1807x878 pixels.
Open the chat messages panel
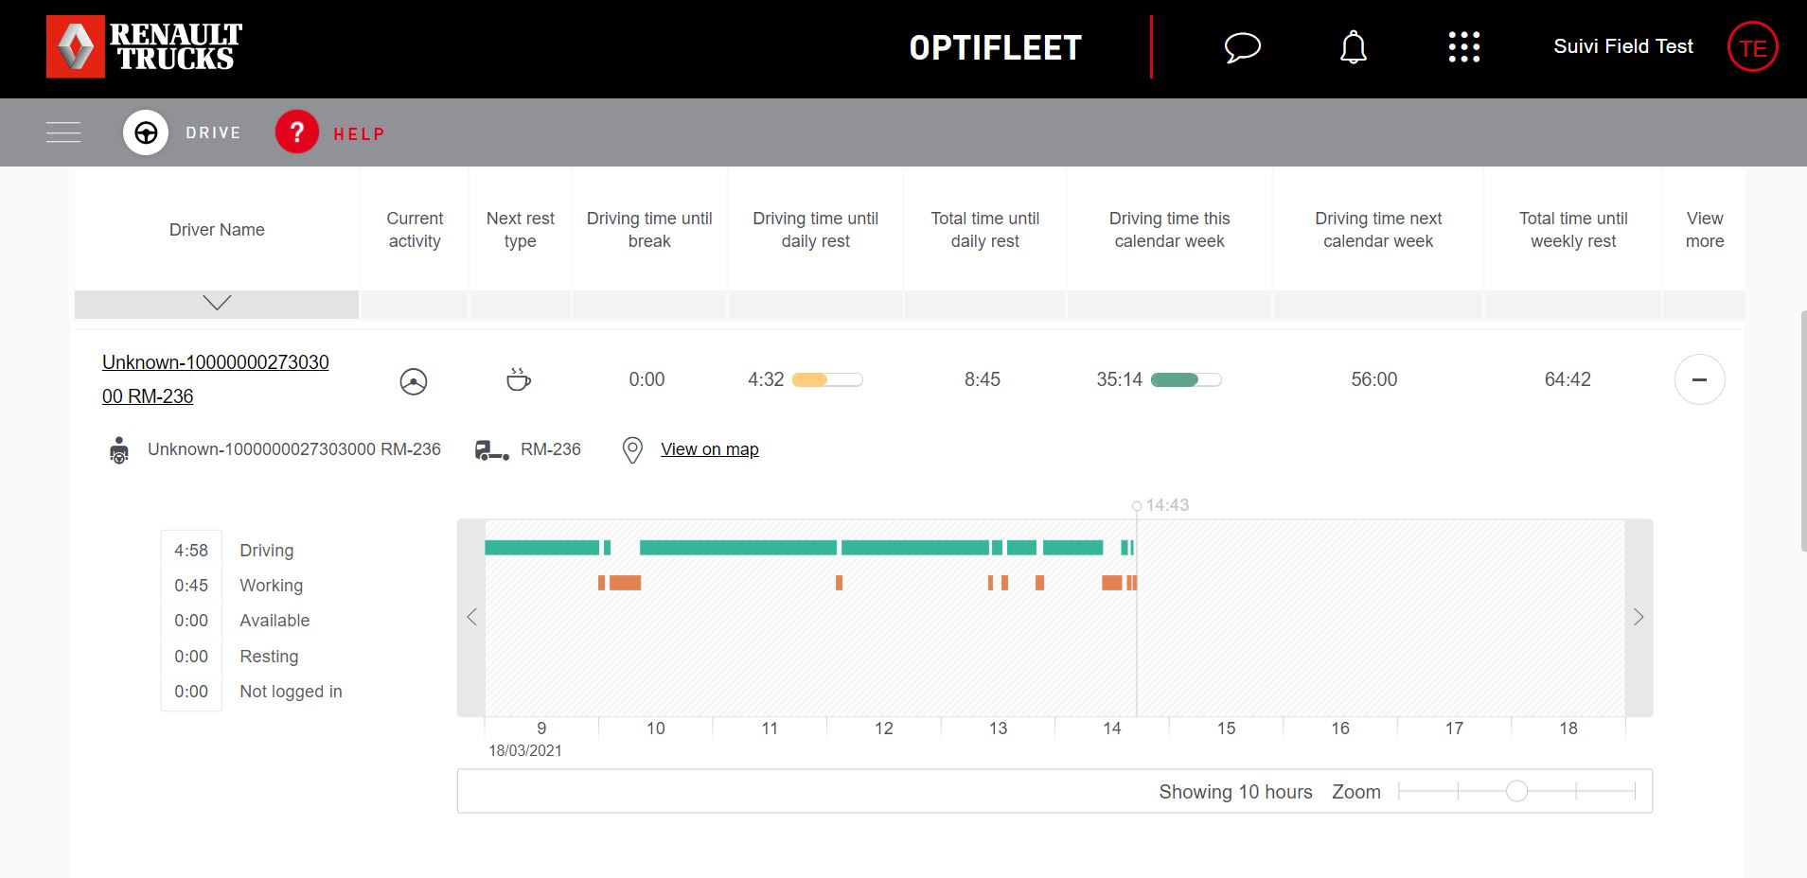[x=1241, y=46]
